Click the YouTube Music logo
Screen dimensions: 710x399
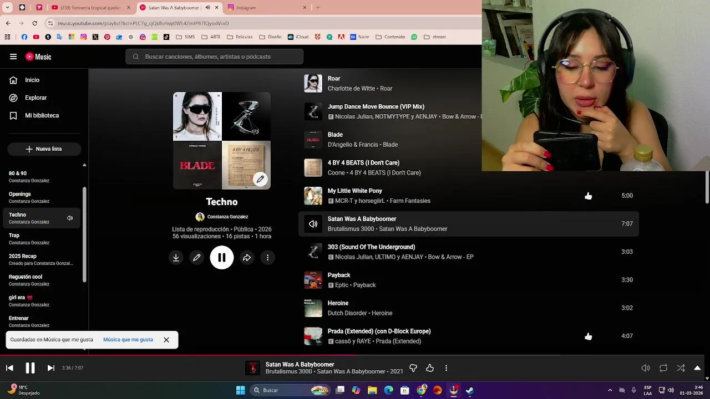[38, 57]
